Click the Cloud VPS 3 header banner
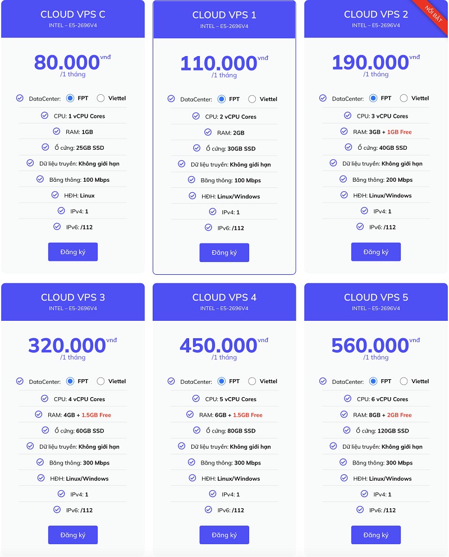 [73, 302]
